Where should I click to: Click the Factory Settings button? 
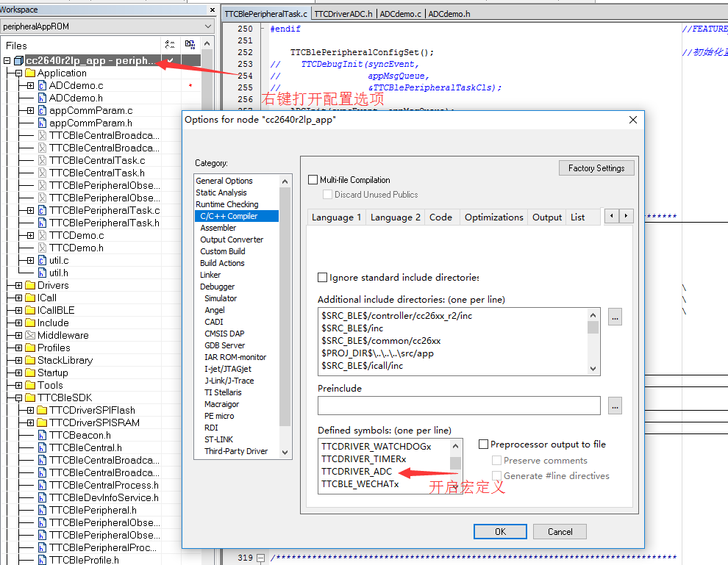pos(596,168)
